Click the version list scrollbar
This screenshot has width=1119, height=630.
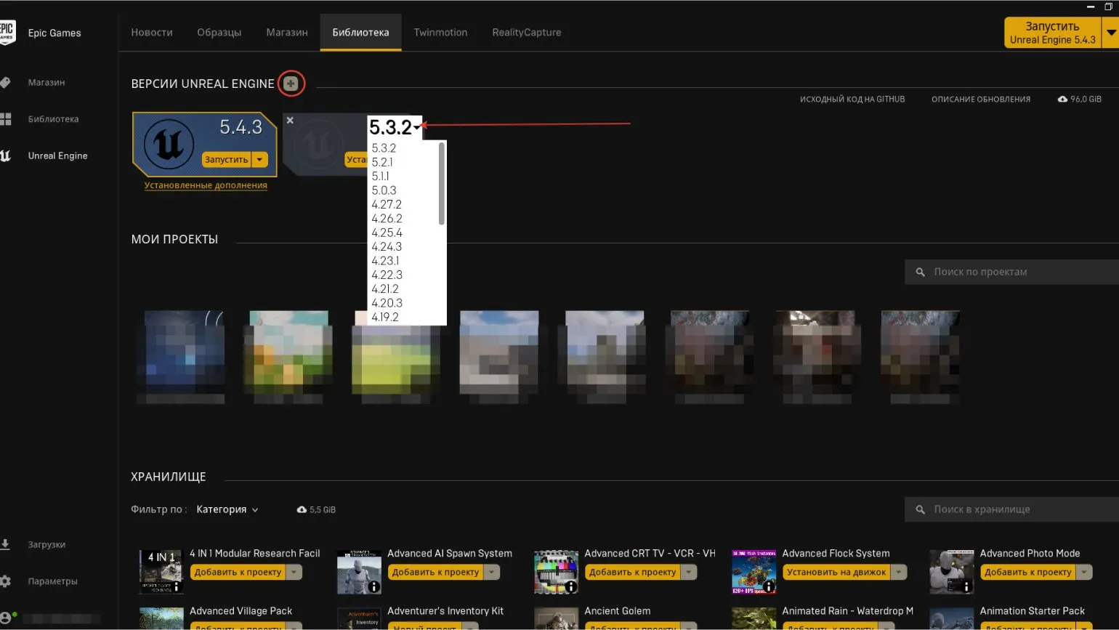tap(442, 184)
